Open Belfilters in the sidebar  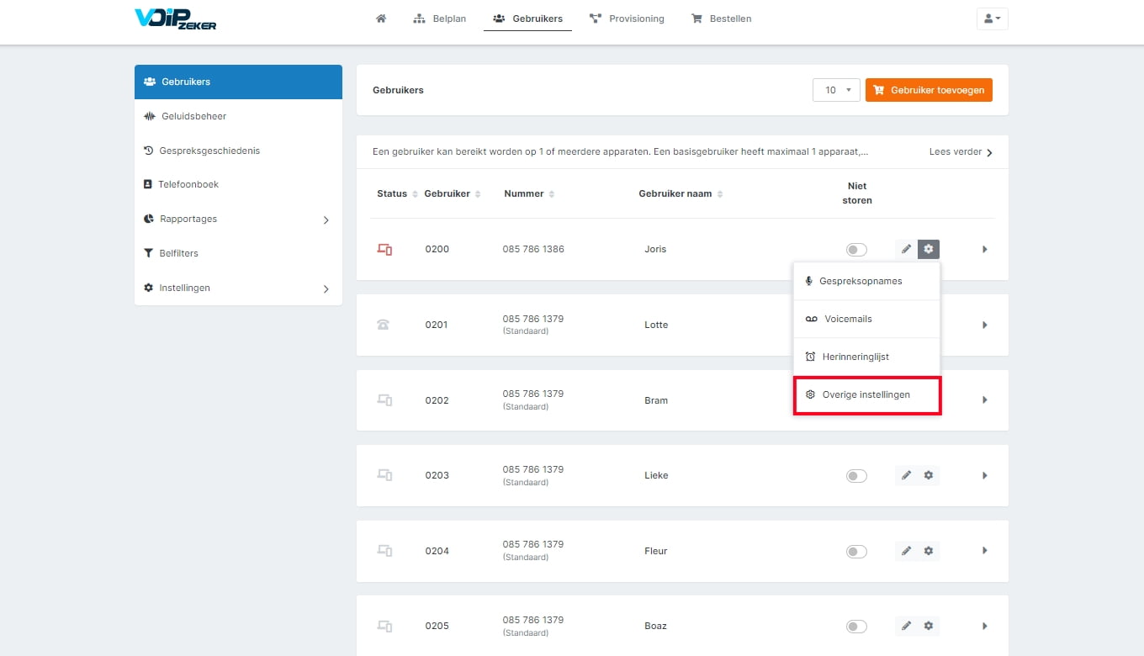tap(238, 253)
